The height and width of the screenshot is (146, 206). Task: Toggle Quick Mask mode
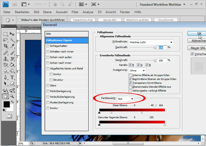[9, 116]
